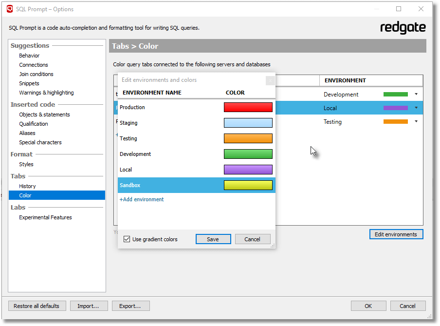440x326 pixels.
Task: Click Restore all defaults
Action: [37, 306]
